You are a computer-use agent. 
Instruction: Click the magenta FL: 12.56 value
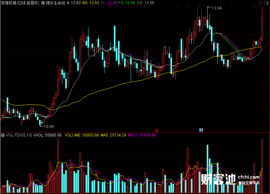[109, 3]
